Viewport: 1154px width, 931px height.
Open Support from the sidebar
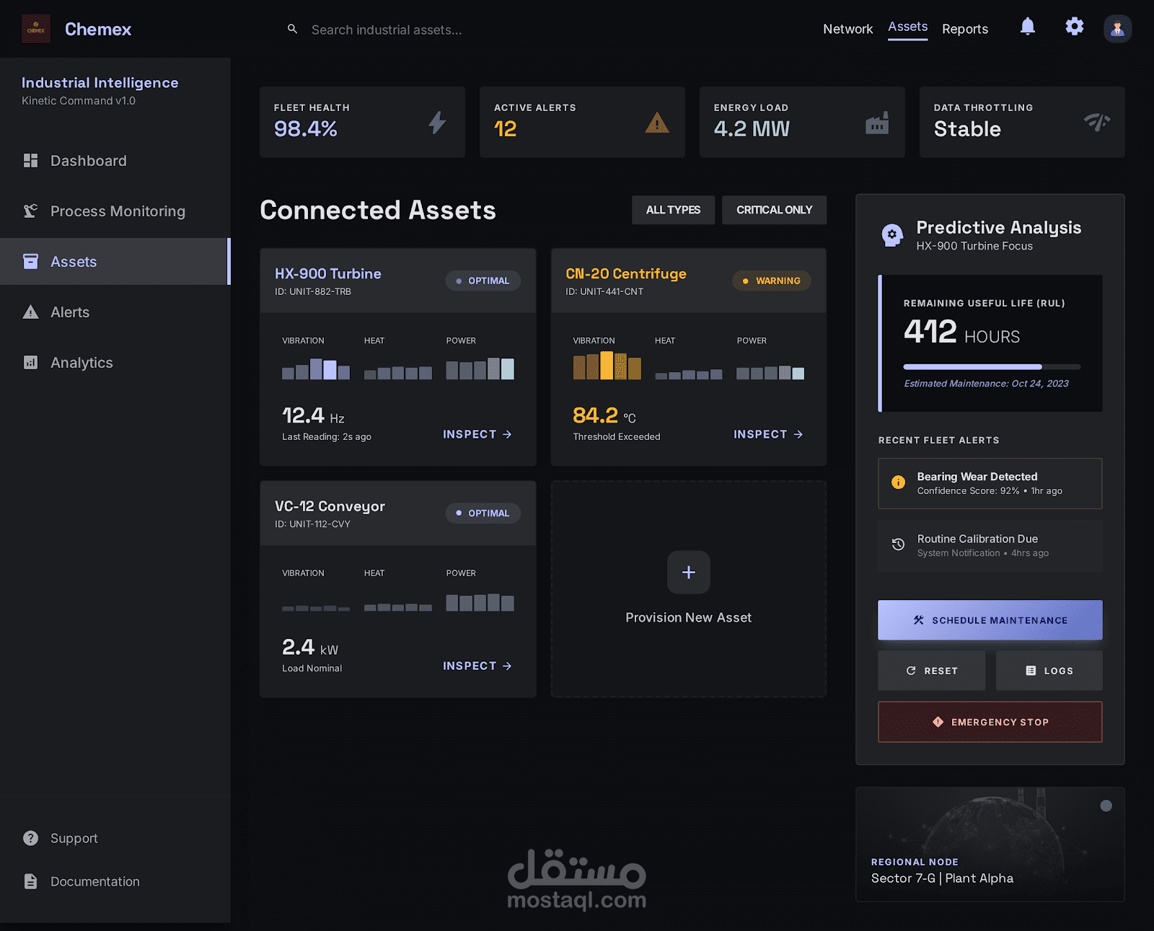[74, 838]
